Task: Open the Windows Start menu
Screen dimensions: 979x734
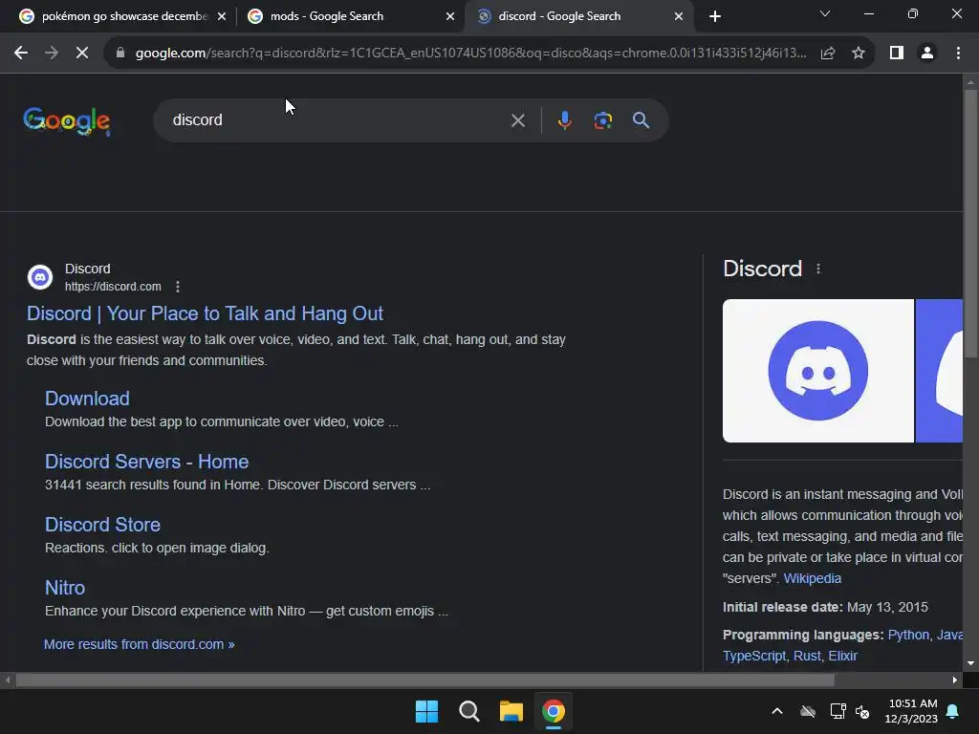Action: pyautogui.click(x=427, y=711)
